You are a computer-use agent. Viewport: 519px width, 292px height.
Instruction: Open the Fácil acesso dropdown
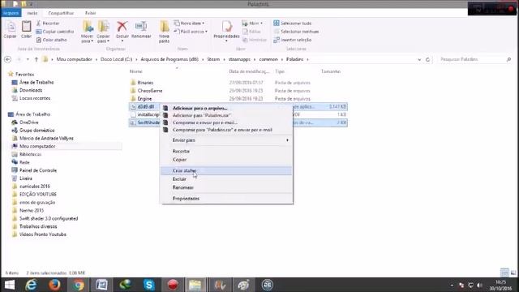(x=191, y=32)
